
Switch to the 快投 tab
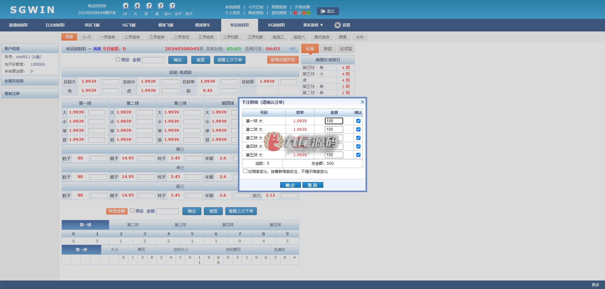click(328, 49)
